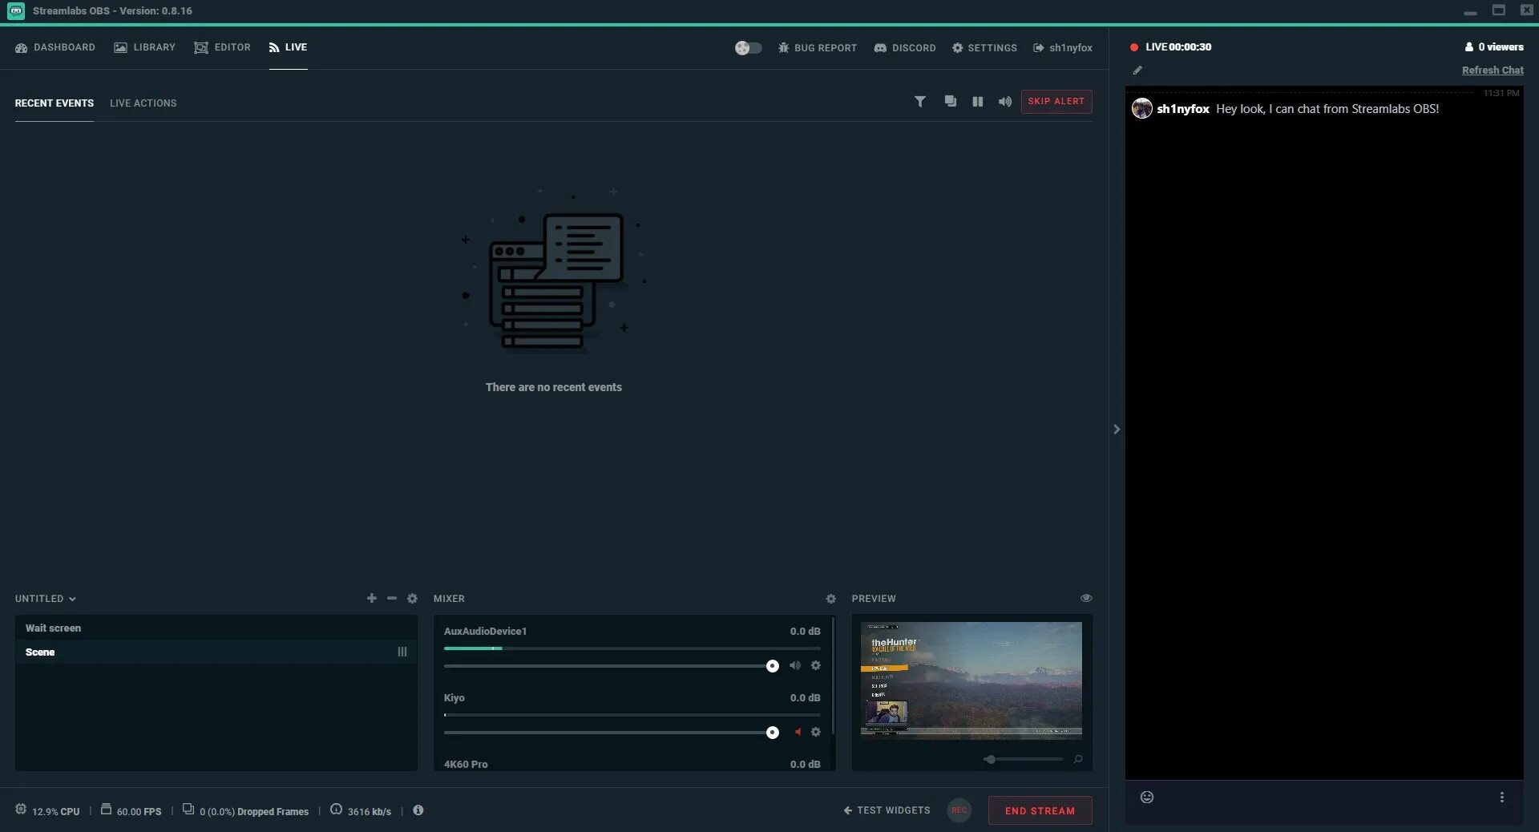The image size is (1539, 832).
Task: Toggle preview visibility eye icon
Action: click(x=1086, y=598)
